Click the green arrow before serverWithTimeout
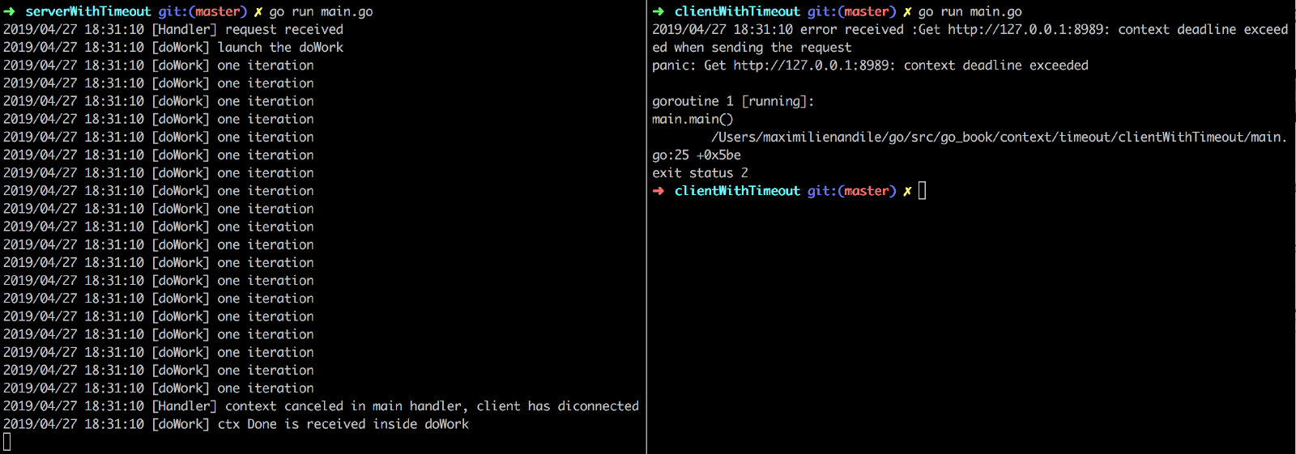The width and height of the screenshot is (1296, 454). coord(10,11)
